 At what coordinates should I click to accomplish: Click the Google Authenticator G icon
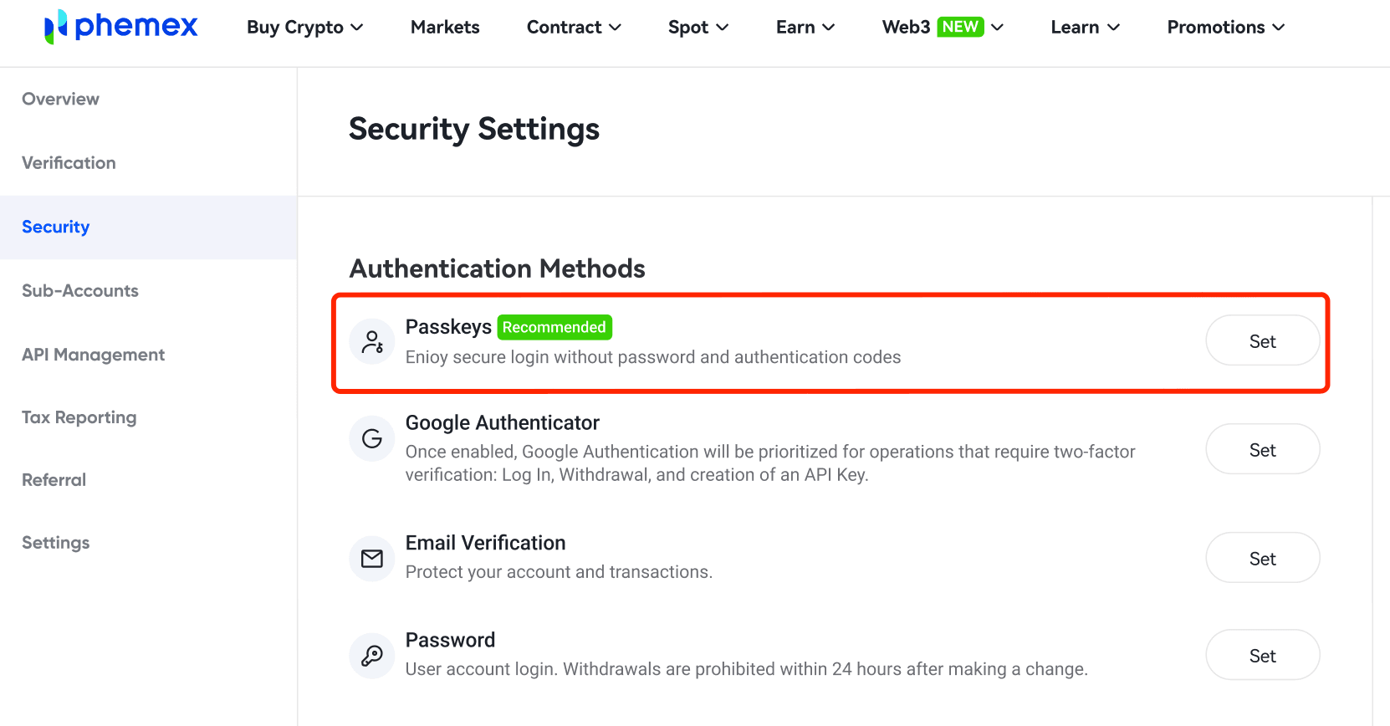(372, 438)
